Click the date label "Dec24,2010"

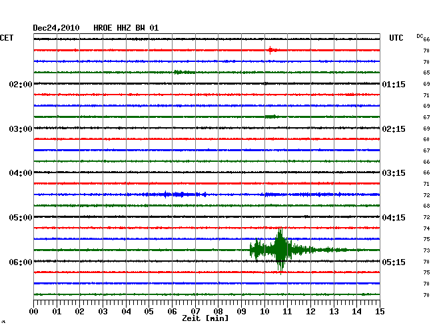coord(56,28)
